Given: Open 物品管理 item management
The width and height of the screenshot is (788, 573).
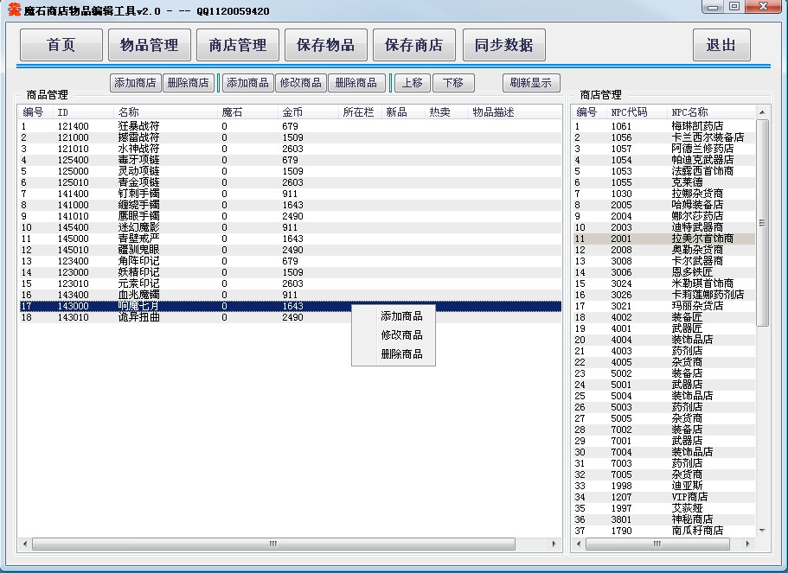Looking at the screenshot, I should (x=149, y=46).
